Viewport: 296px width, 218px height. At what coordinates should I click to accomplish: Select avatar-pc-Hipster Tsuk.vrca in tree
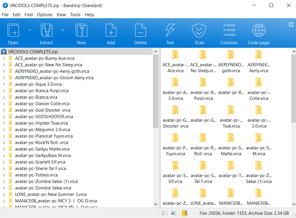(41, 123)
